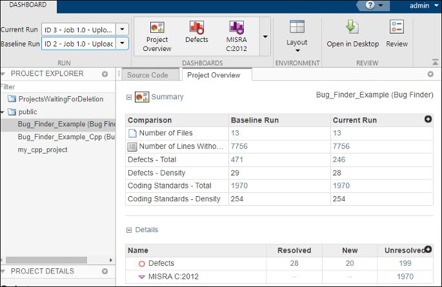Screen dimensions: 442x287
Task: Click the help question mark icon
Action: point(370,5)
